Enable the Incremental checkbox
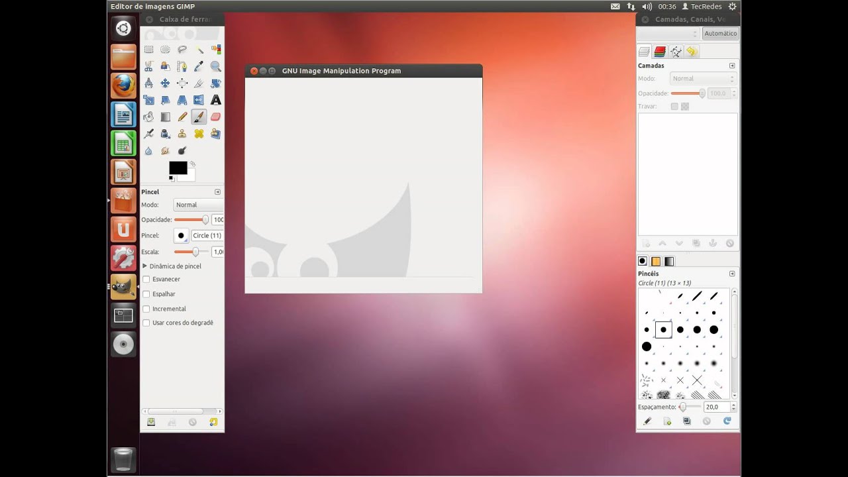848x477 pixels. click(146, 309)
